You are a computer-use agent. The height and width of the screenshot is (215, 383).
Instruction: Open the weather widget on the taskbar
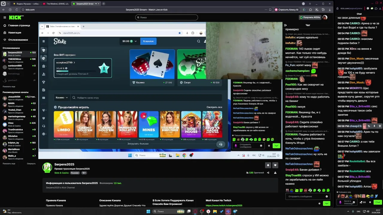[x=12, y=211]
